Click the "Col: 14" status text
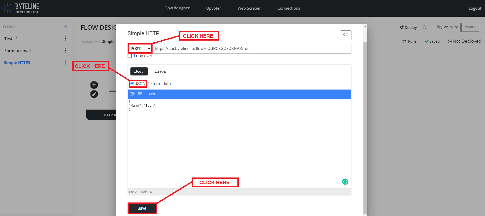The height and width of the screenshot is (216, 485). tap(146, 192)
